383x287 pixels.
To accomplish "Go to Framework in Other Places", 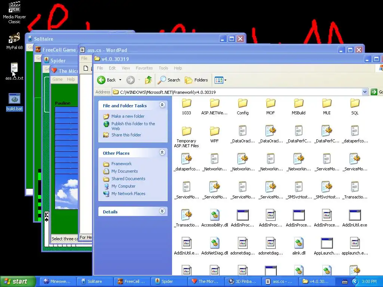I will [x=122, y=164].
